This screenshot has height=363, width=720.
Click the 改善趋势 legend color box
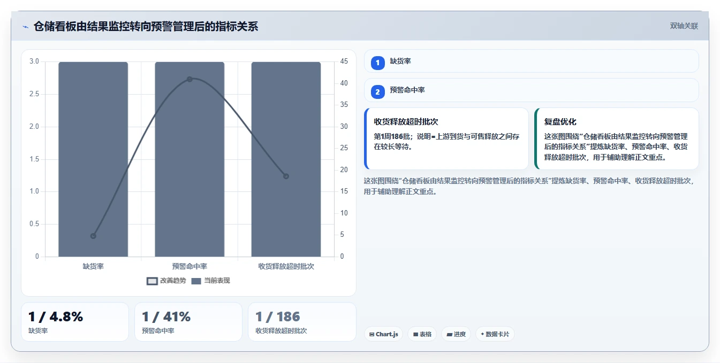pyautogui.click(x=152, y=281)
